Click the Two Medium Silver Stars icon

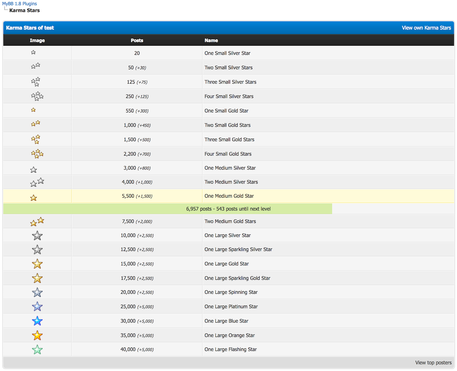point(37,182)
